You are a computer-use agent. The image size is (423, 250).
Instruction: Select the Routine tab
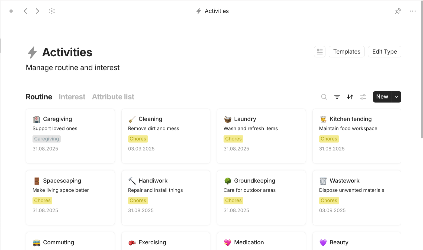pyautogui.click(x=39, y=97)
